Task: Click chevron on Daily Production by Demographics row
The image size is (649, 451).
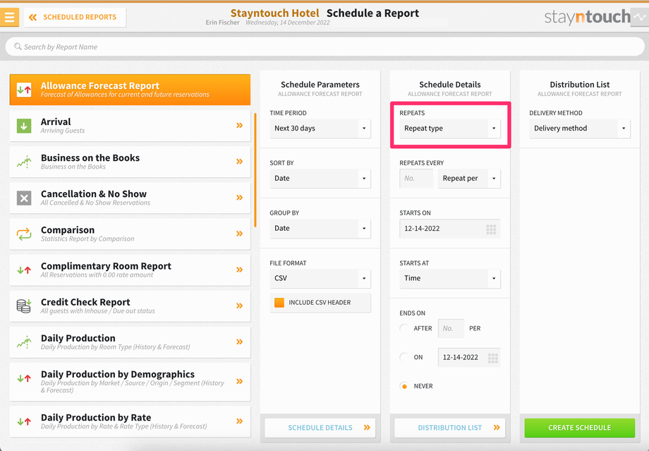Action: (x=240, y=381)
